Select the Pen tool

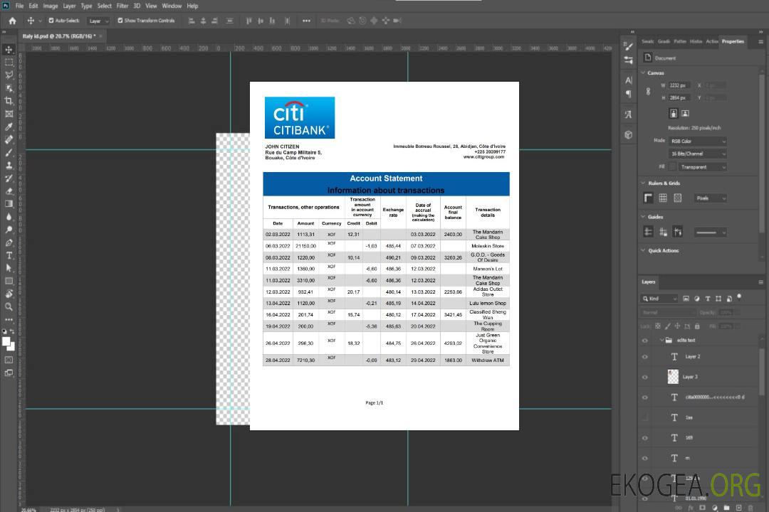[9, 242]
